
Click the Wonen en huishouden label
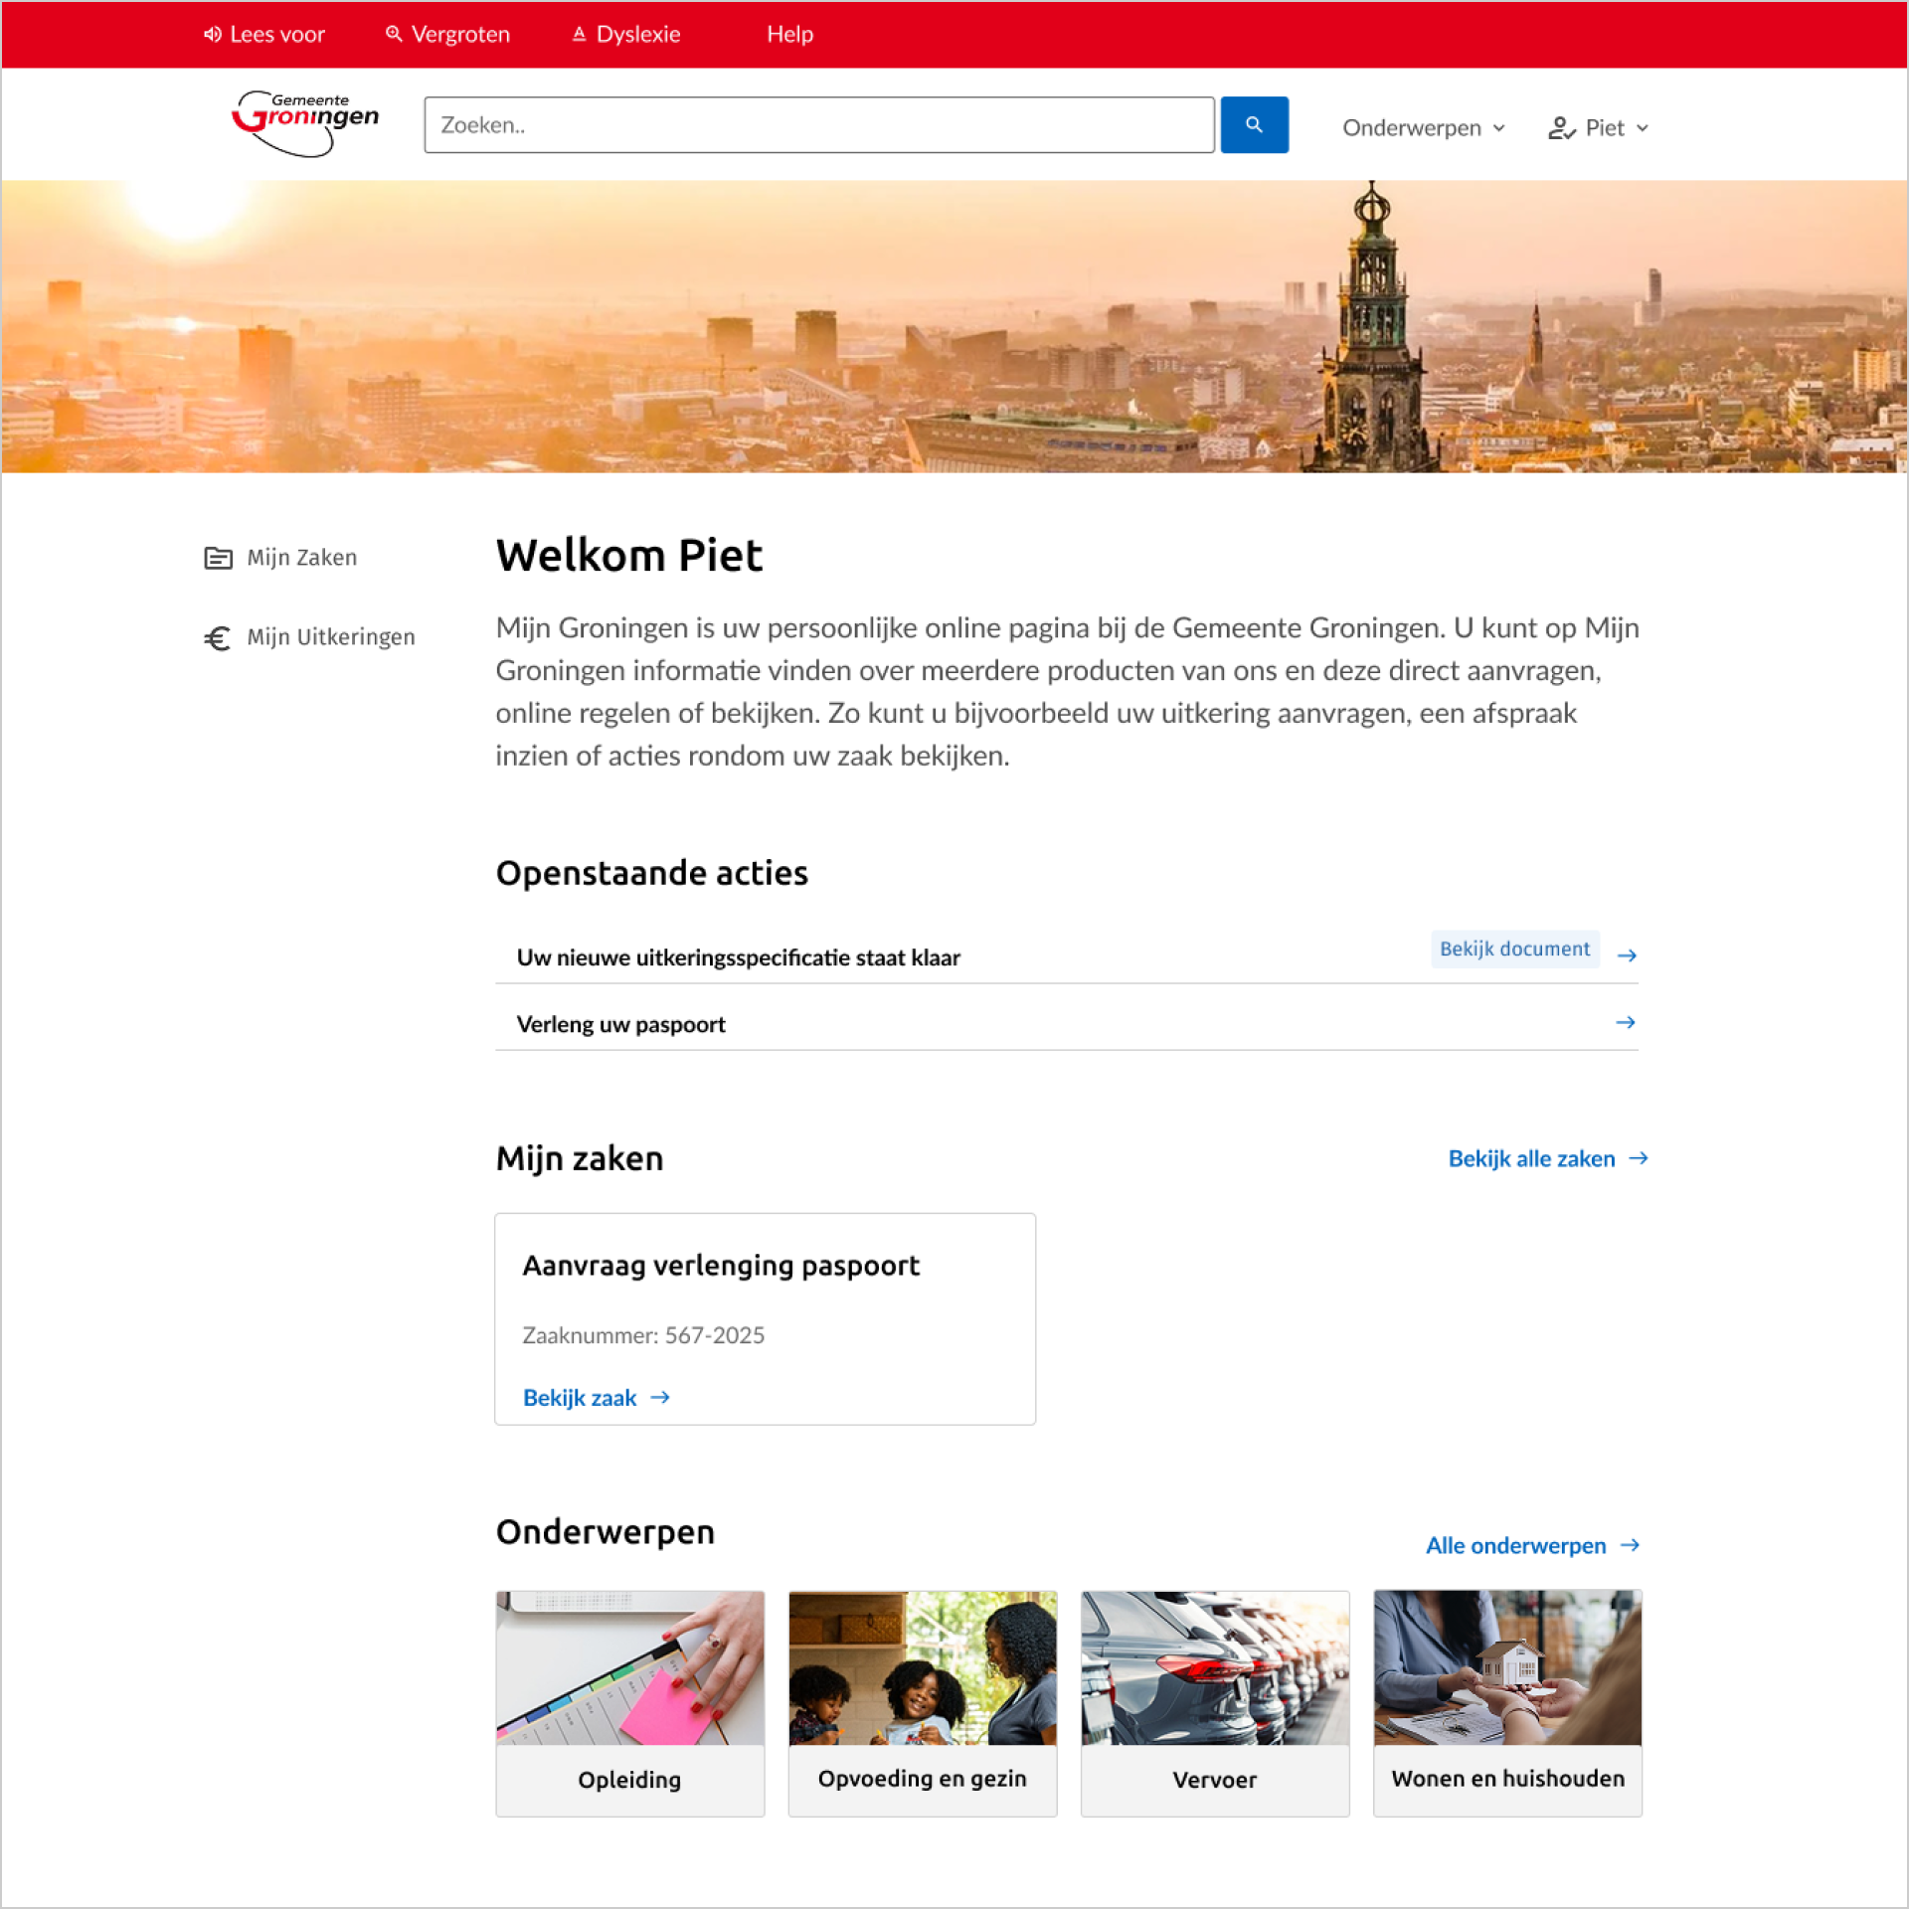[1507, 1779]
